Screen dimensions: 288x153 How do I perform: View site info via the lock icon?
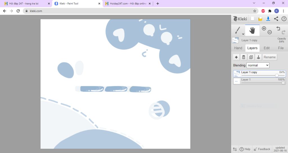click(26, 11)
